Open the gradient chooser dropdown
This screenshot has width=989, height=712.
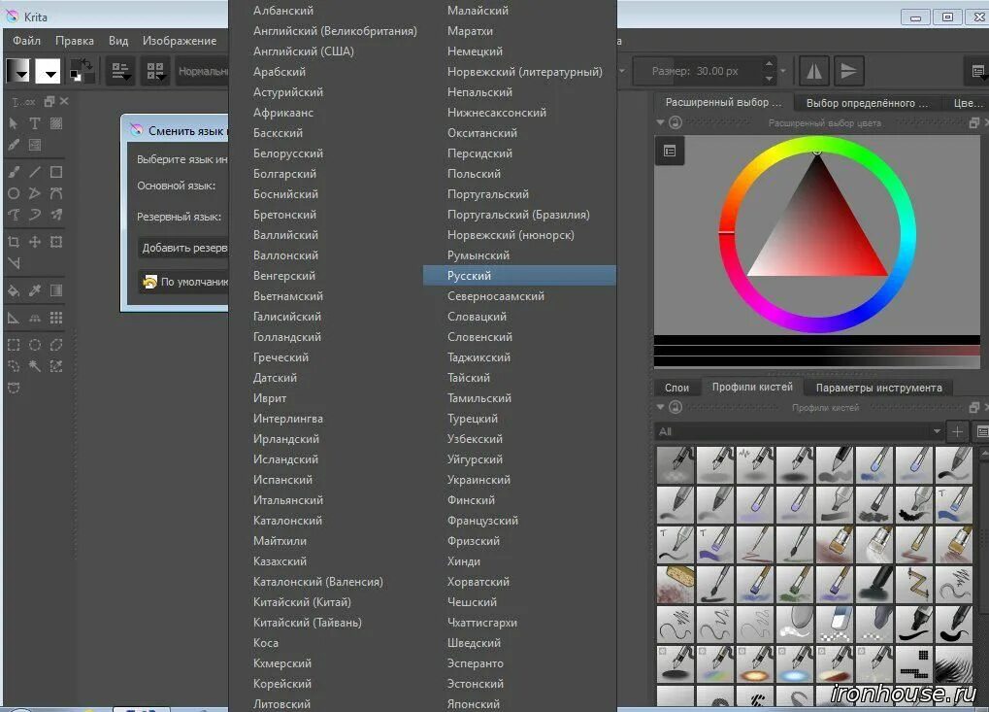(17, 71)
